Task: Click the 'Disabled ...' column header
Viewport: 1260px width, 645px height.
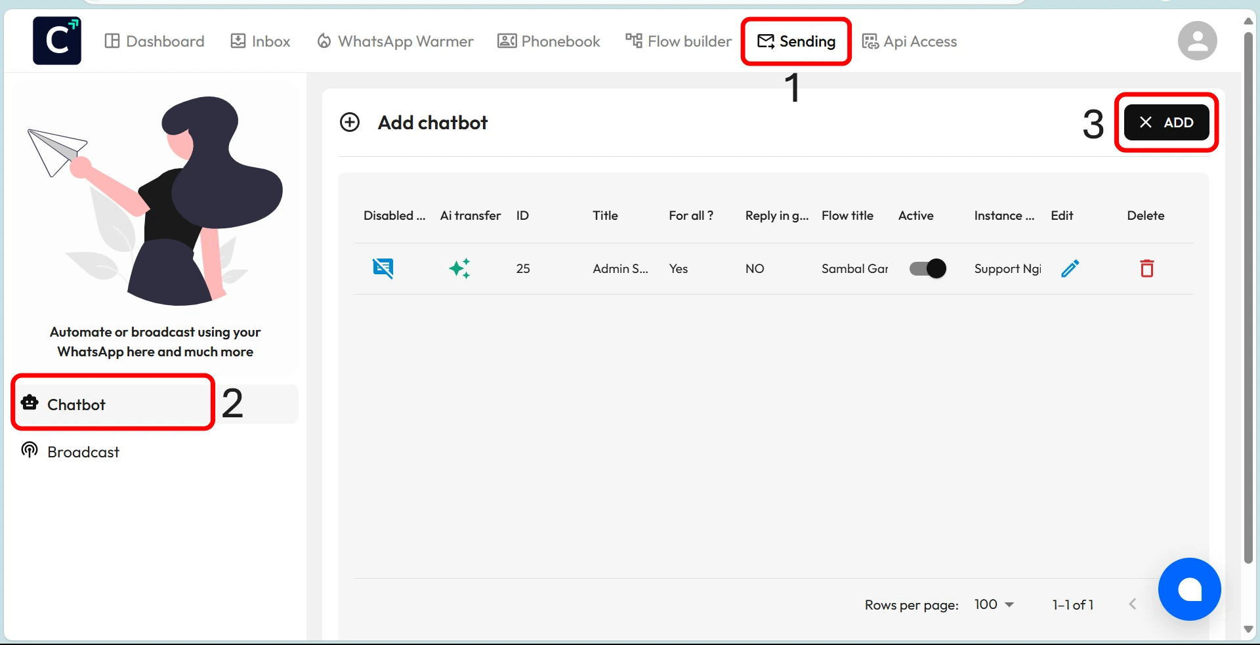Action: [x=394, y=215]
